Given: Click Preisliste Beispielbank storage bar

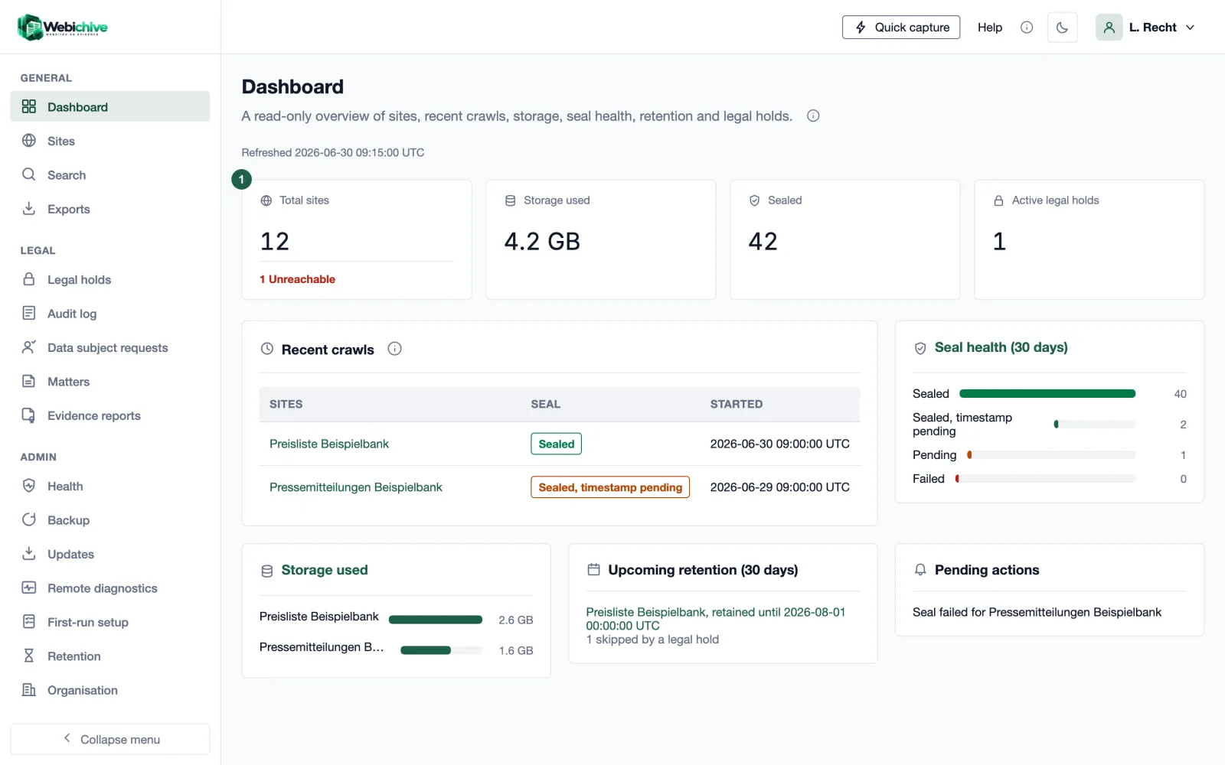Looking at the screenshot, I should tap(436, 620).
